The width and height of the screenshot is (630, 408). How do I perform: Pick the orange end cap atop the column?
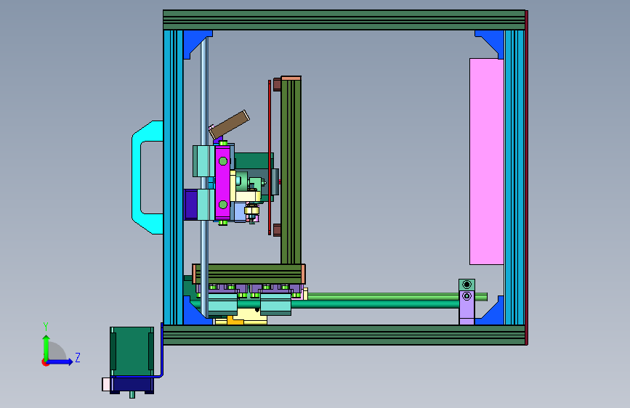pyautogui.click(x=291, y=78)
